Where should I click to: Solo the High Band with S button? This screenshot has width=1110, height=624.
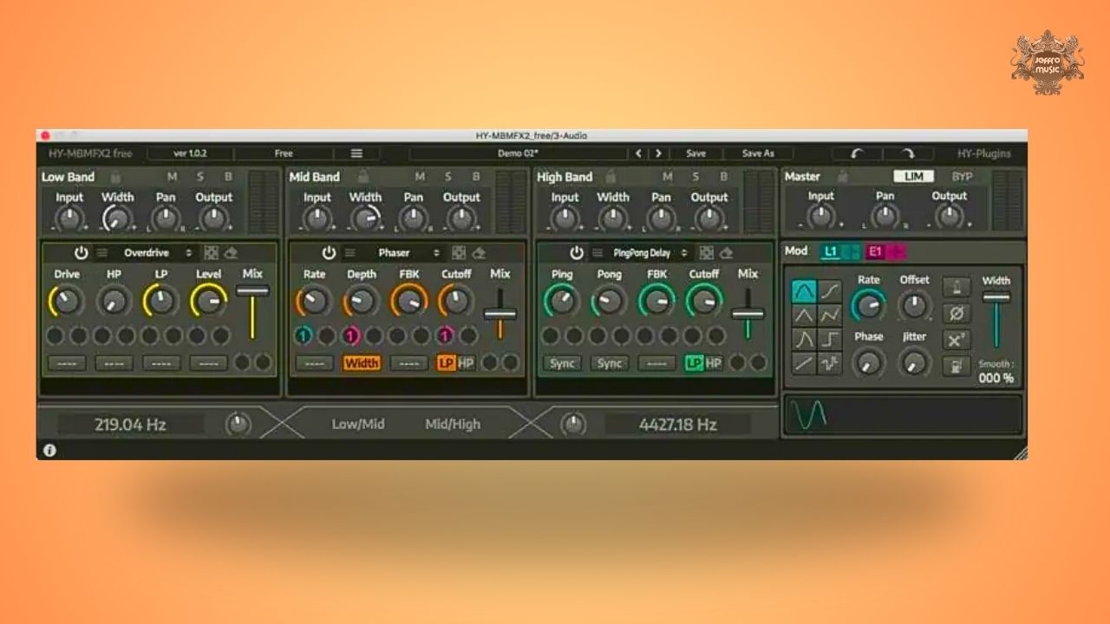pos(695,177)
